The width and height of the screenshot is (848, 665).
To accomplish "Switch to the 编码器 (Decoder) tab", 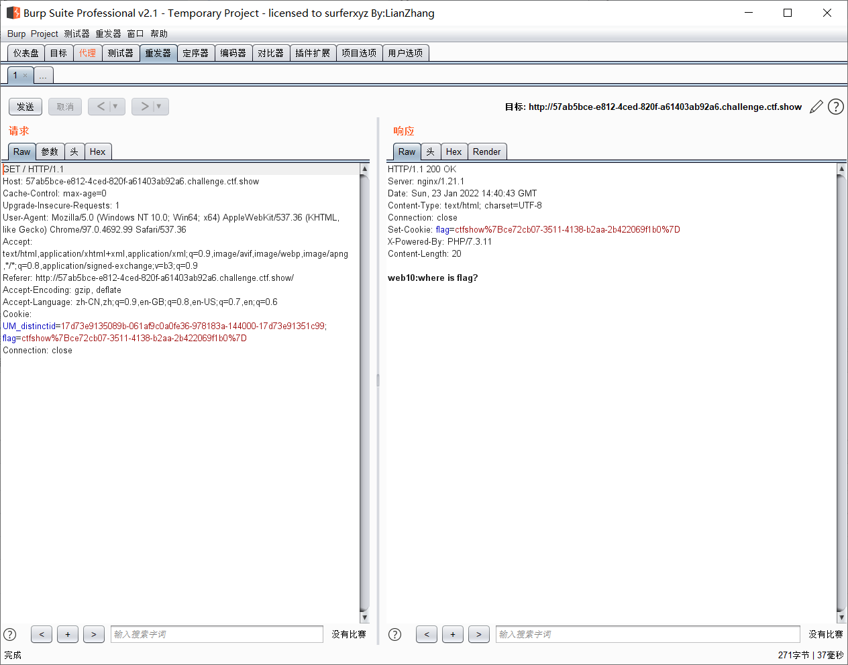I will click(233, 53).
